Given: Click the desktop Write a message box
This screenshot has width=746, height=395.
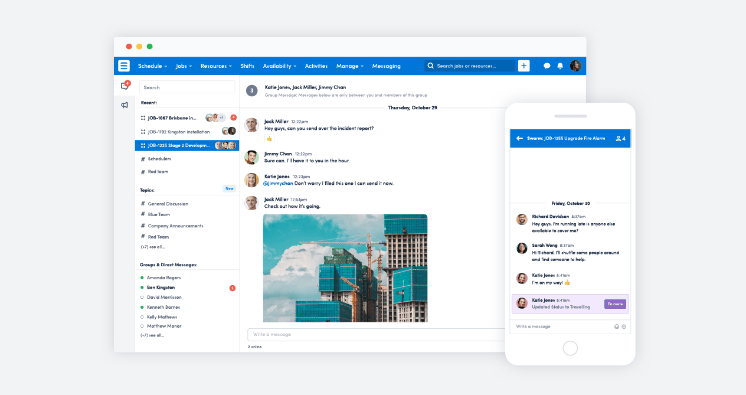Looking at the screenshot, I should (x=376, y=334).
